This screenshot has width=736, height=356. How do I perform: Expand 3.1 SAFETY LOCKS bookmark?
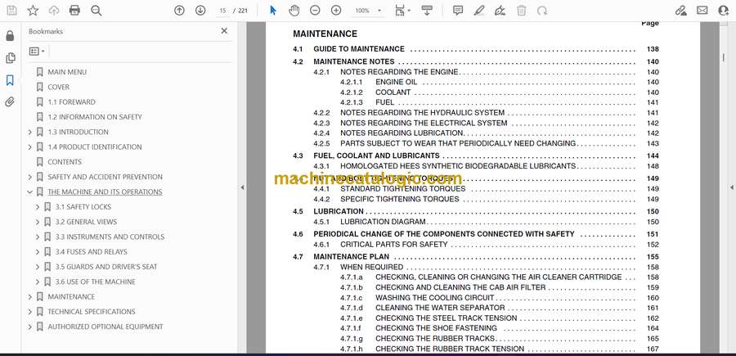38,207
